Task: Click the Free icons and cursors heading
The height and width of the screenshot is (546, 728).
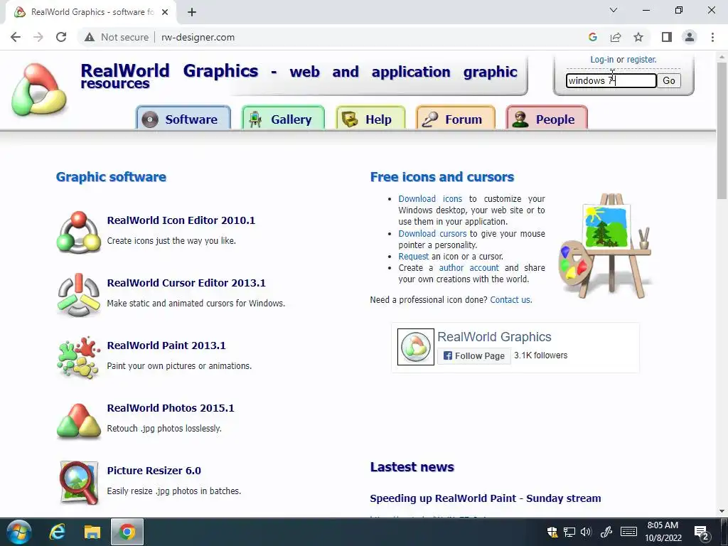Action: (x=442, y=177)
